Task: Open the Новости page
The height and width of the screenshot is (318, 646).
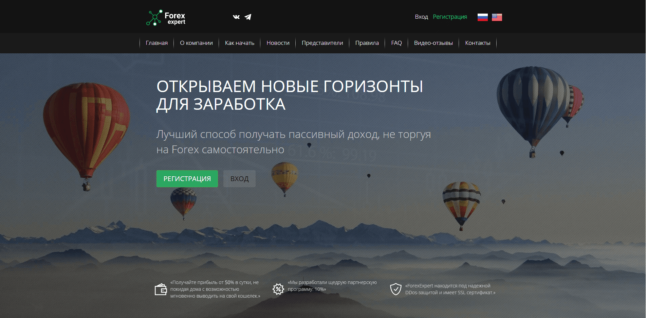Action: 278,43
